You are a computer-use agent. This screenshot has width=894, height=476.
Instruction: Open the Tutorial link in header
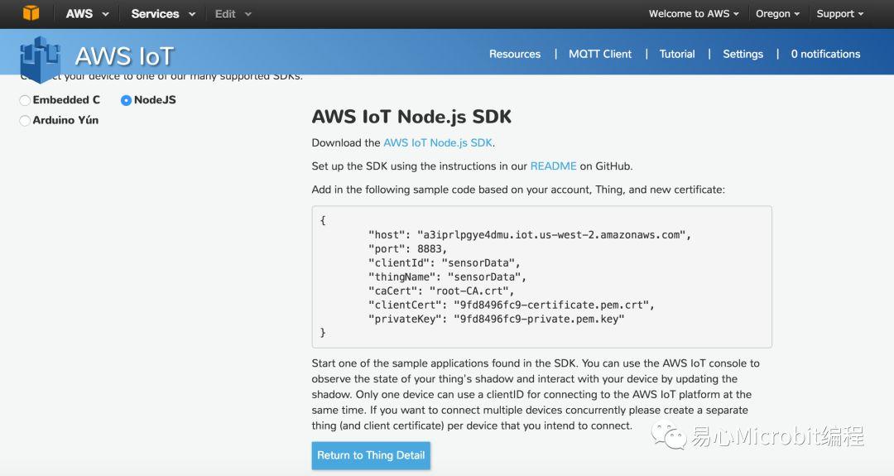coord(677,54)
